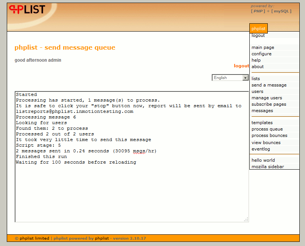Click hello world menu item
The image size is (305, 246).
point(263,160)
